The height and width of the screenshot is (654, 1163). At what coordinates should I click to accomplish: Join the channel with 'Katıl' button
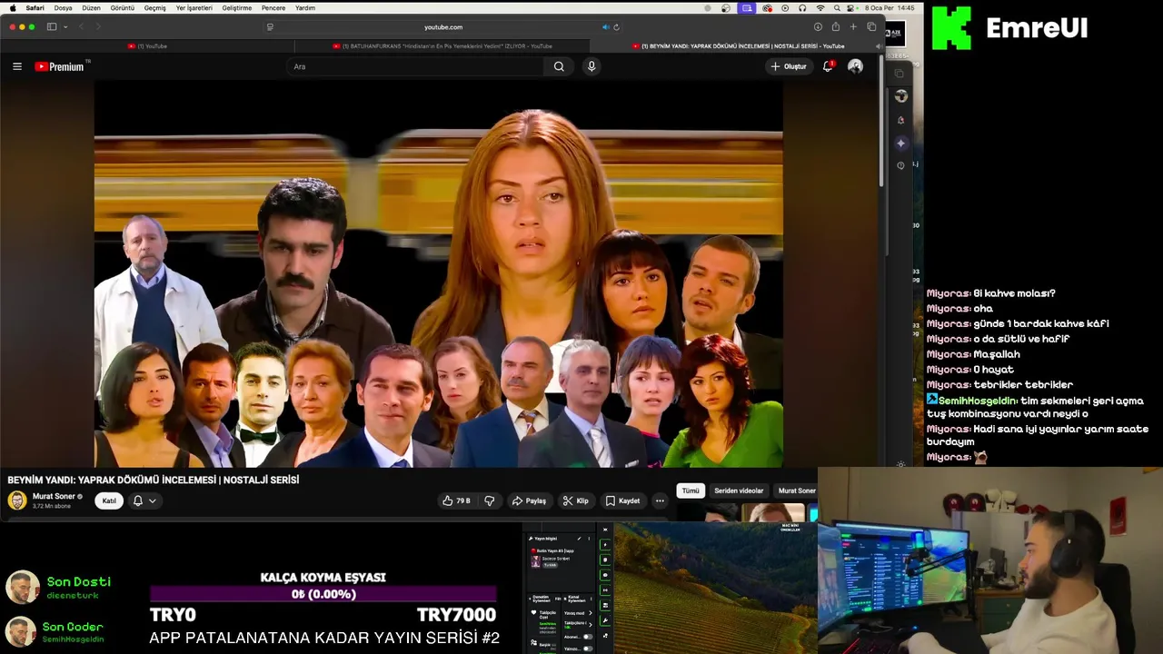pos(109,500)
